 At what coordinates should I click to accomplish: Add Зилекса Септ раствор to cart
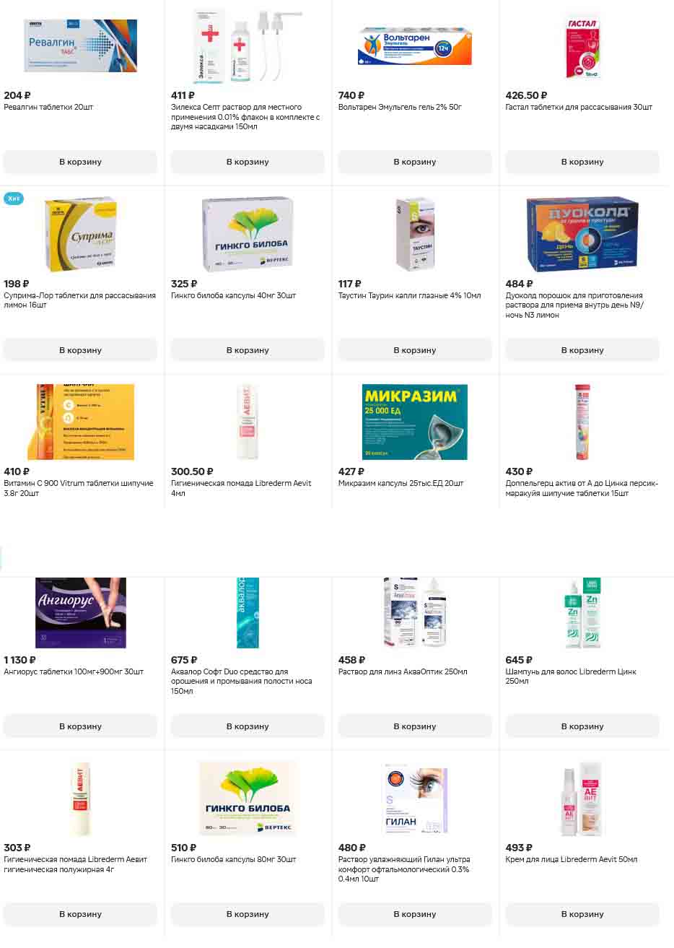[248, 162]
